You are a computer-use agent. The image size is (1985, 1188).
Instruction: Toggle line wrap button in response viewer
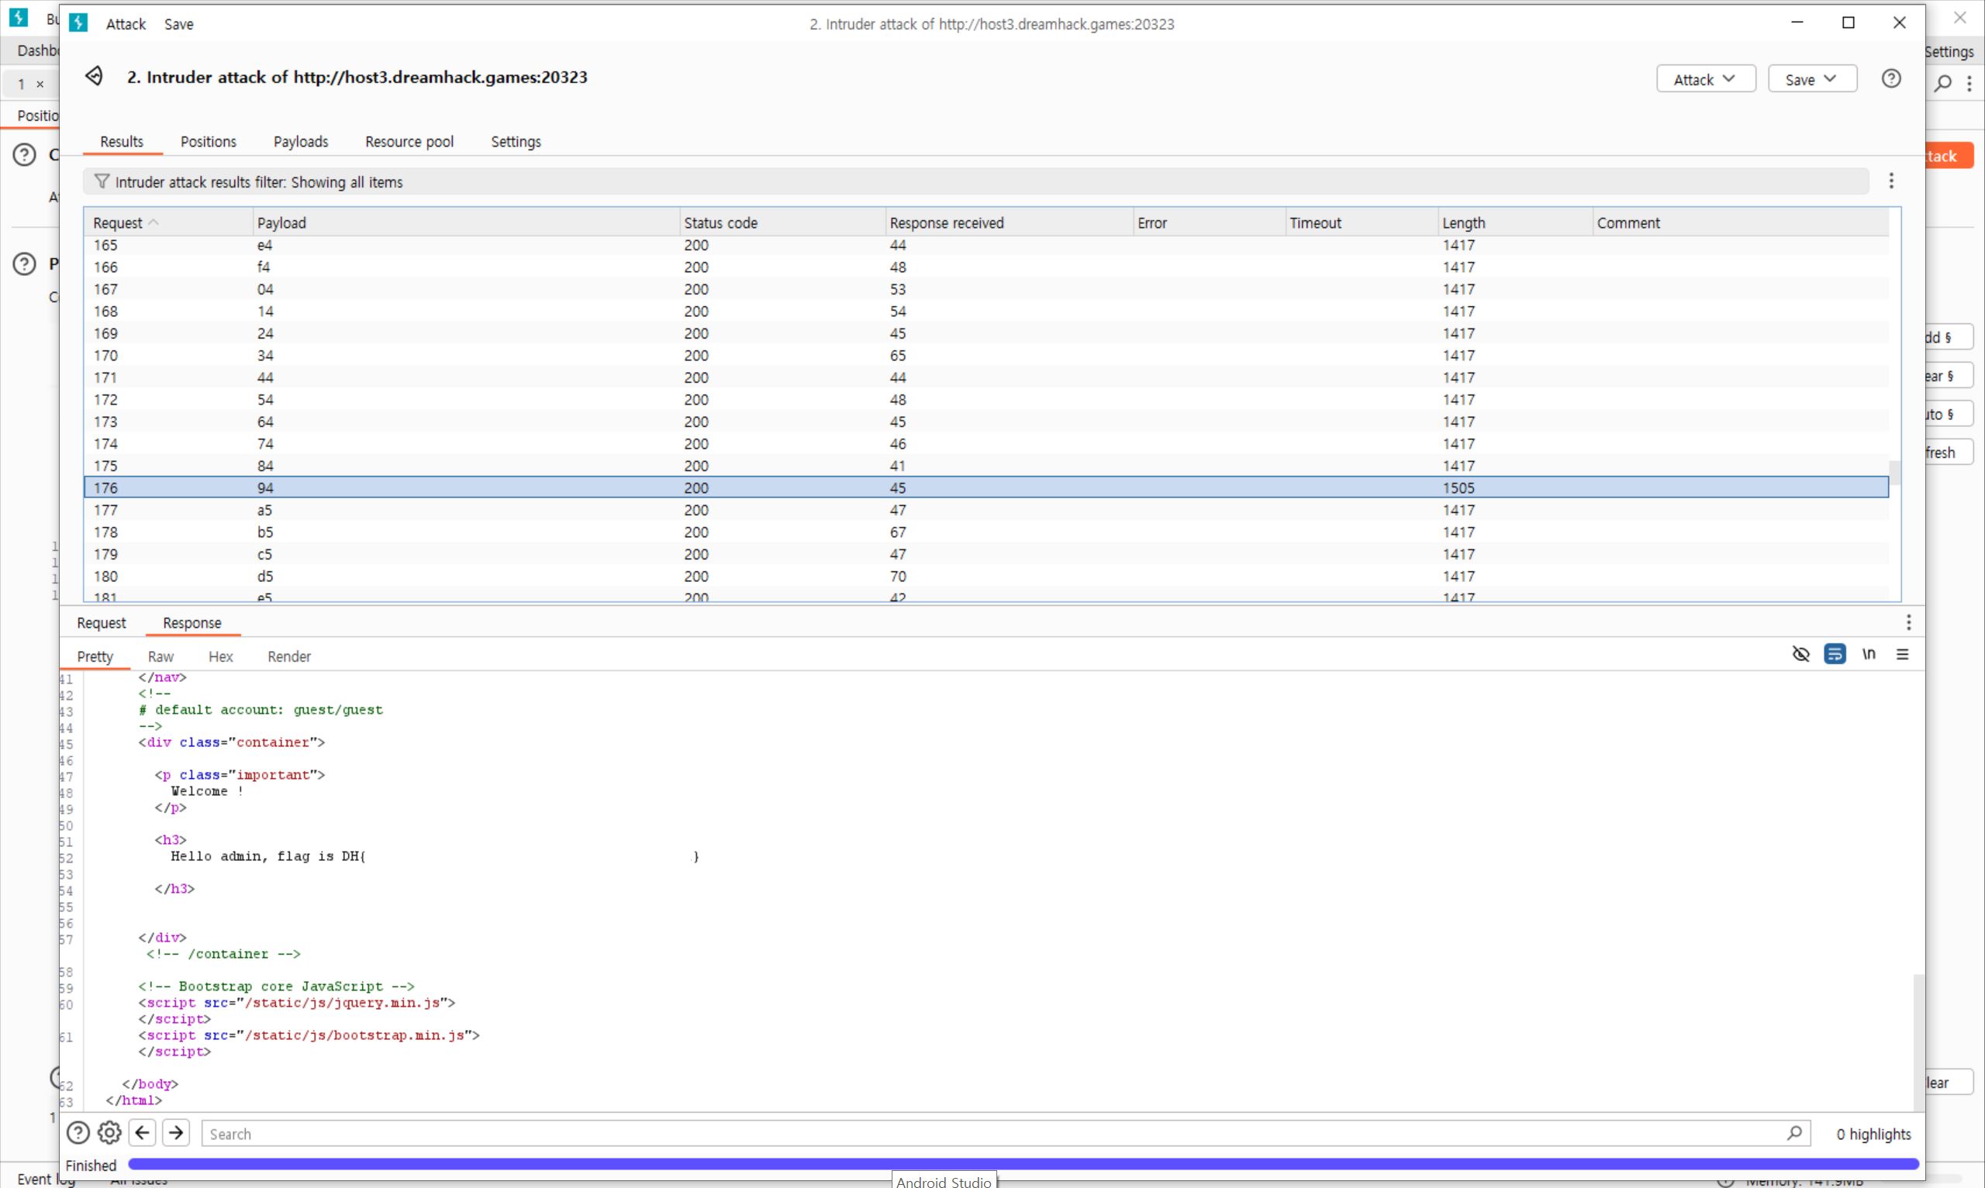click(1835, 654)
